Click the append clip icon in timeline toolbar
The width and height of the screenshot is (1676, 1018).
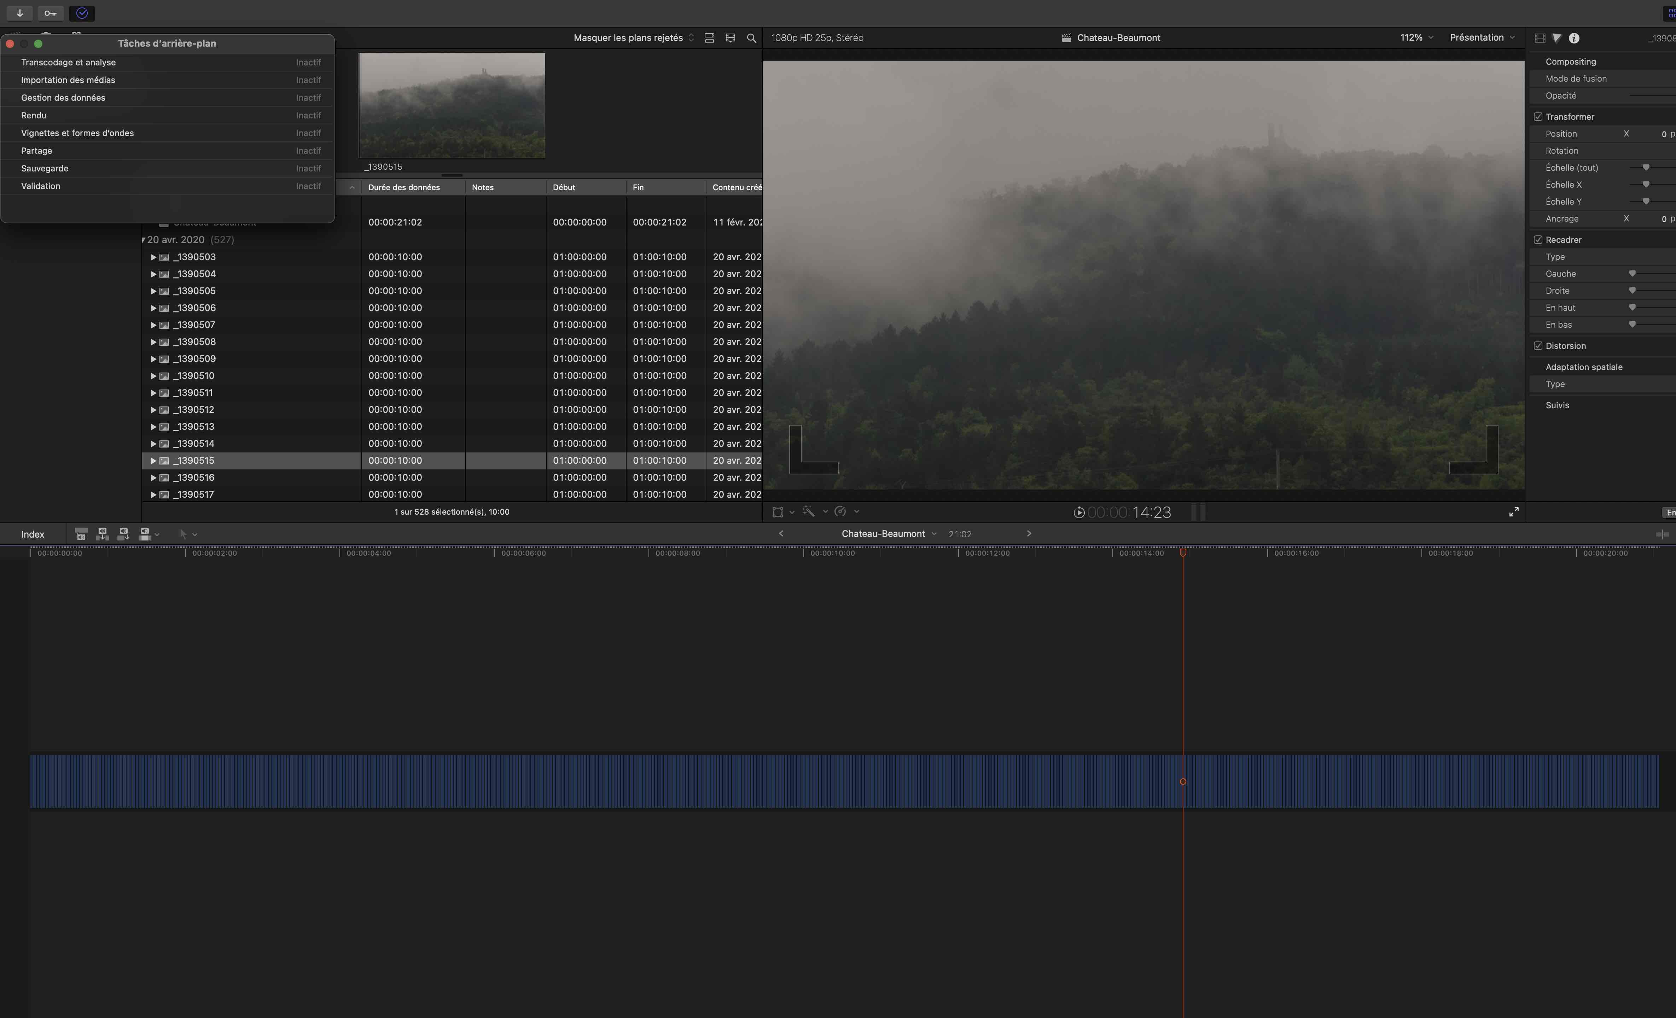click(x=123, y=534)
